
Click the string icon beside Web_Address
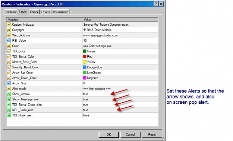[x=9, y=35]
